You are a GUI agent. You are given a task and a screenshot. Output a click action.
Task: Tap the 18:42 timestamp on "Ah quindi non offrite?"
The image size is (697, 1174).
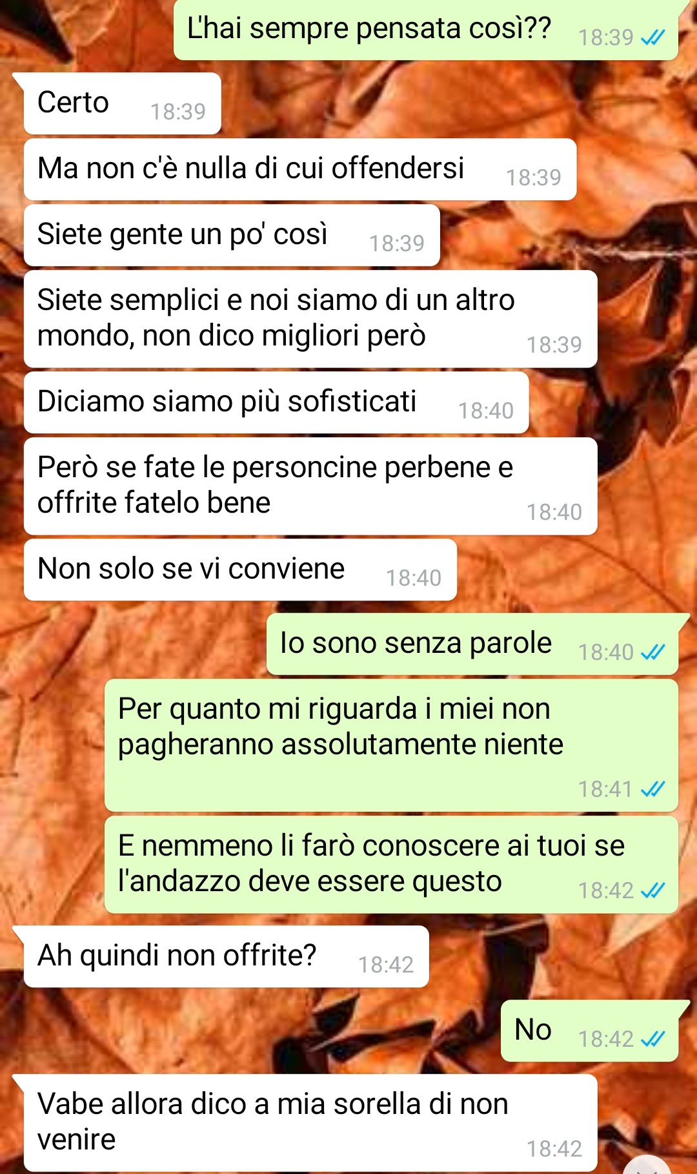click(x=386, y=965)
